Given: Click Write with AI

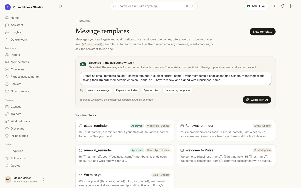Looking at the screenshot, I should click(257, 100).
